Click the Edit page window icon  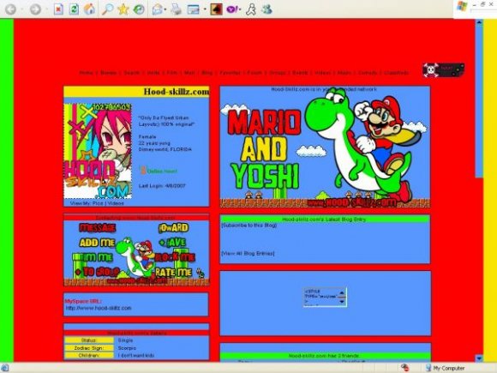pos(194,9)
